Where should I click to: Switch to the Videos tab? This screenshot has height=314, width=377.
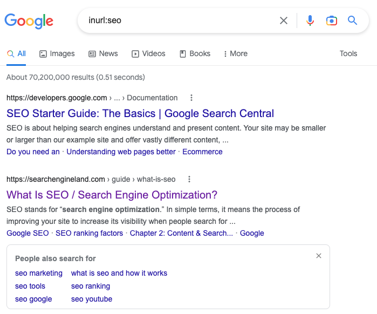tap(148, 53)
